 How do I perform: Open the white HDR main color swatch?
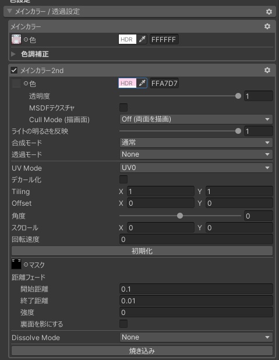(x=128, y=39)
